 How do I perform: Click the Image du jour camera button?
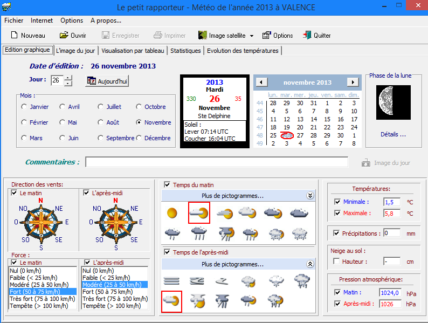(386, 163)
